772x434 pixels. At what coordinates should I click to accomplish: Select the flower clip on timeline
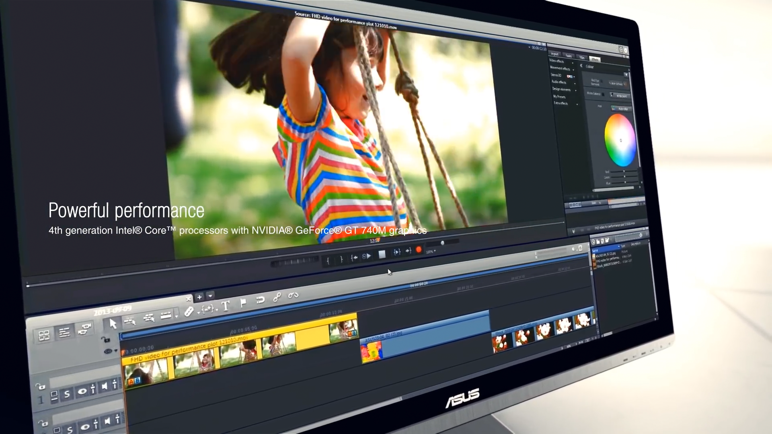(543, 330)
